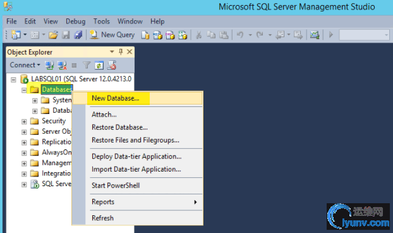Click the Filter funnel icon
The height and width of the screenshot is (233, 393).
click(87, 65)
